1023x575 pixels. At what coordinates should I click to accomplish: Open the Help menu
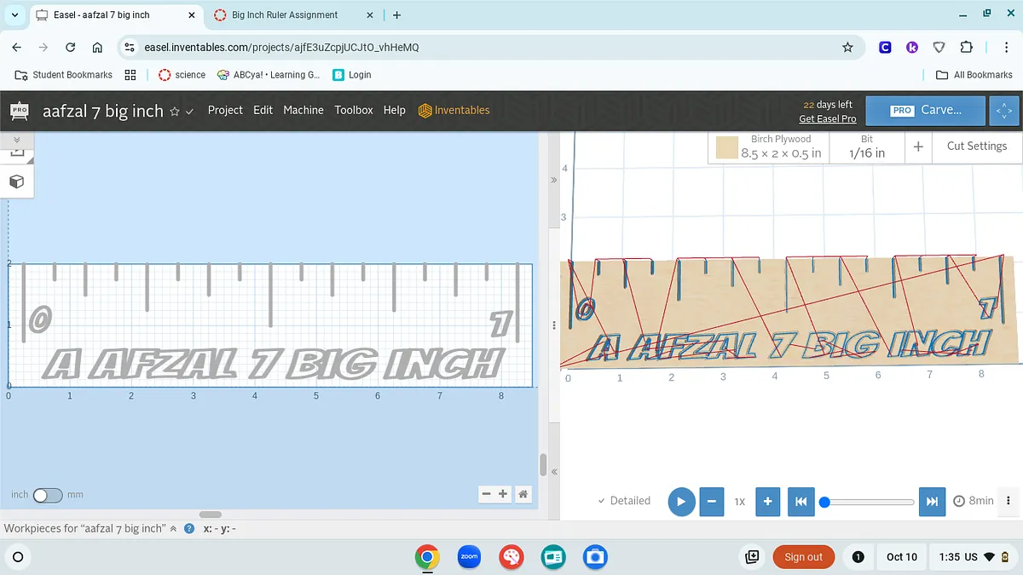click(395, 110)
